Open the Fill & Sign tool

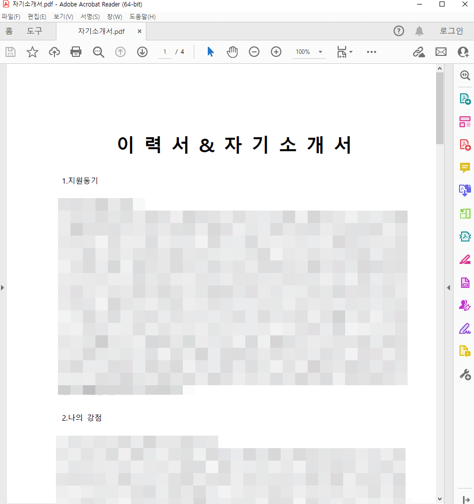[x=465, y=328]
